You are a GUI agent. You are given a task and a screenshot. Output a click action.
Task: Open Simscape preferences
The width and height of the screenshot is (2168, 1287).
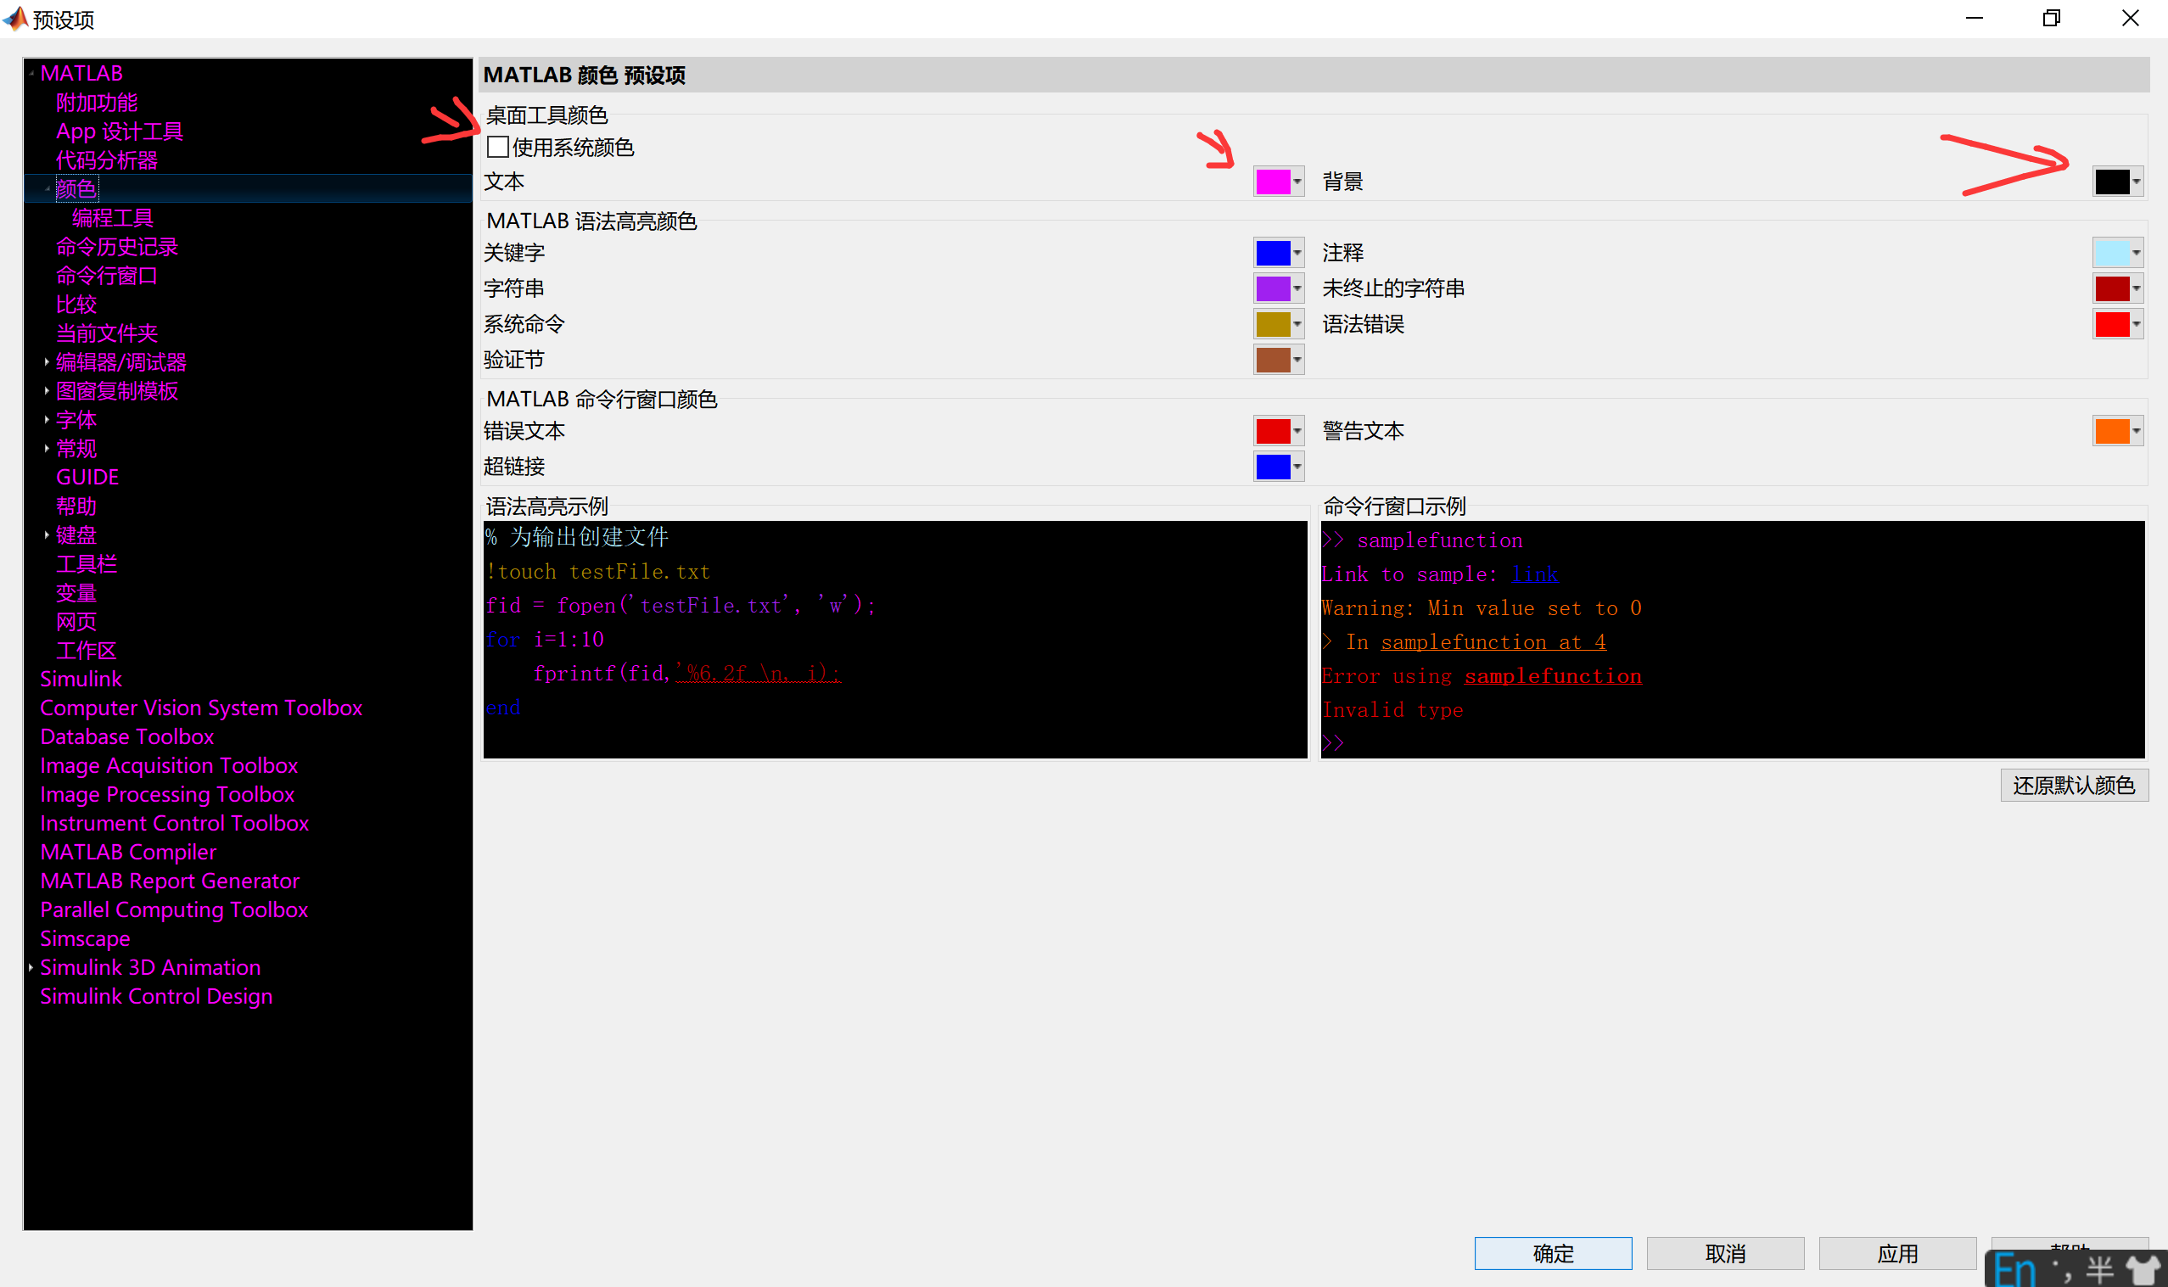coord(85,938)
